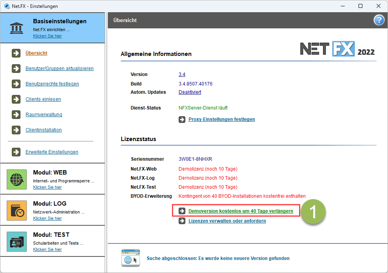Click the 'NFXServer-Dienst läuft' status text
The width and height of the screenshot is (388, 273).
(x=203, y=108)
